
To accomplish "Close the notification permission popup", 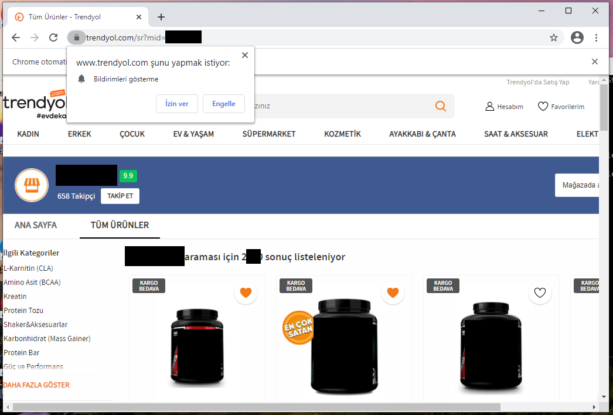I will point(245,55).
